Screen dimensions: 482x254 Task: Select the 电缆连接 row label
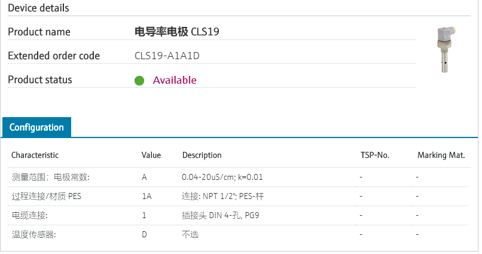pyautogui.click(x=29, y=215)
